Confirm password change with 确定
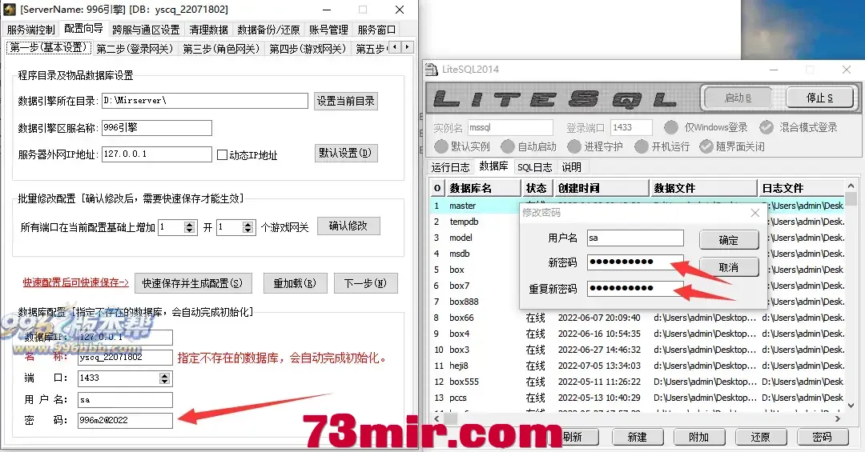This screenshot has height=452, width=865. click(729, 240)
